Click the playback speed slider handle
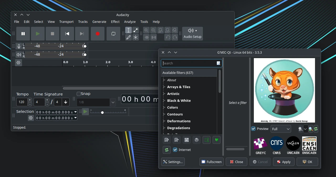The image size is (336, 177). click(102, 112)
